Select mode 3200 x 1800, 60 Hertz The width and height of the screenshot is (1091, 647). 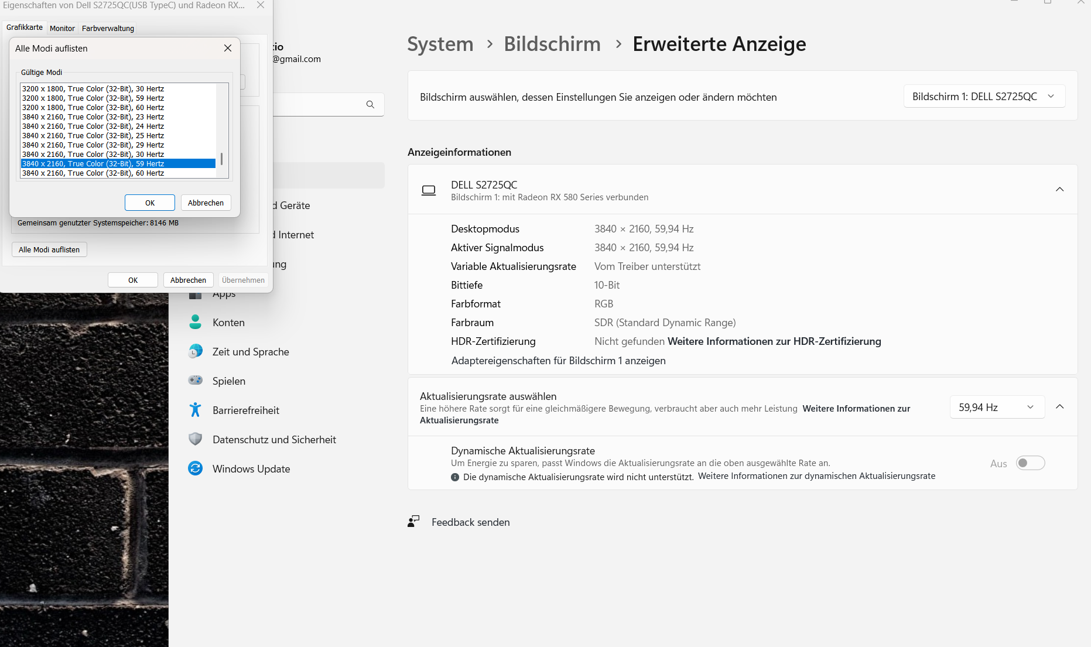(x=118, y=108)
